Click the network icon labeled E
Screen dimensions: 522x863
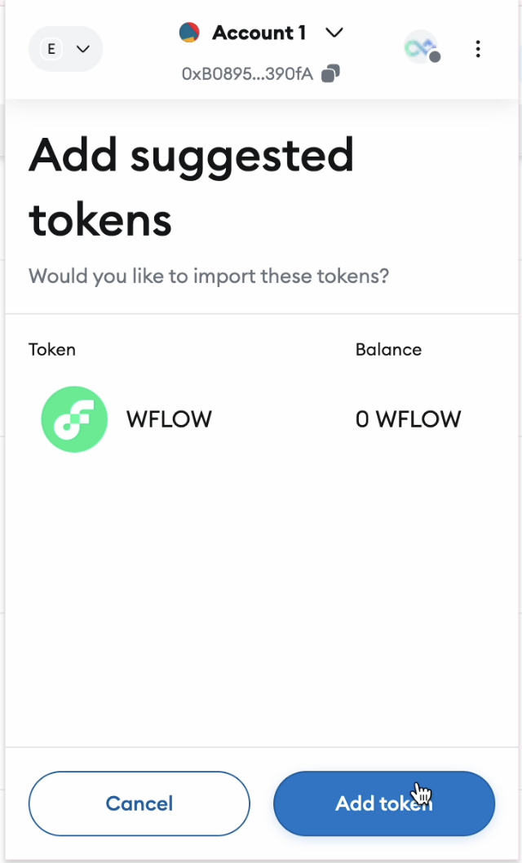[x=51, y=49]
